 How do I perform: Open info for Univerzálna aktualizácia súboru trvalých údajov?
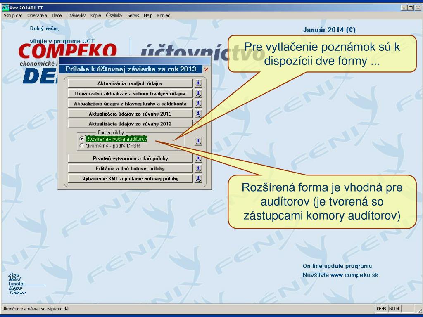click(x=198, y=94)
